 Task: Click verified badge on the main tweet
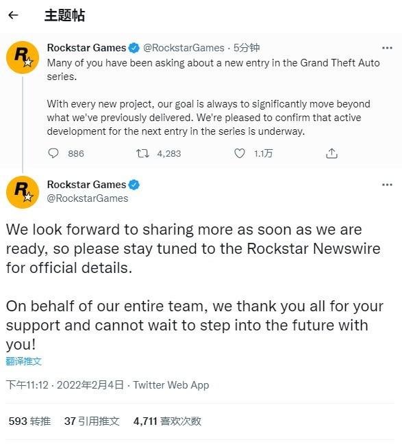click(x=134, y=185)
